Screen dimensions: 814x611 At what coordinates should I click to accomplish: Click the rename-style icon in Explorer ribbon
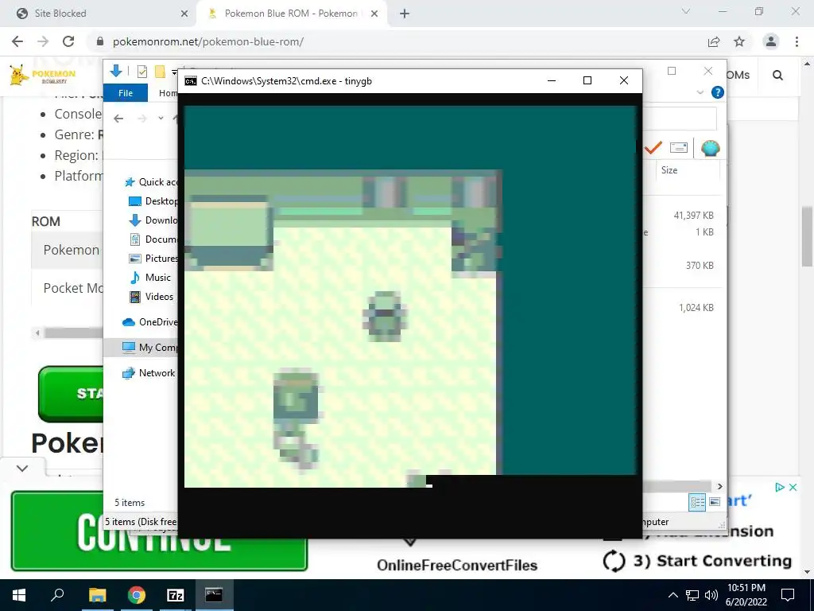(x=679, y=148)
